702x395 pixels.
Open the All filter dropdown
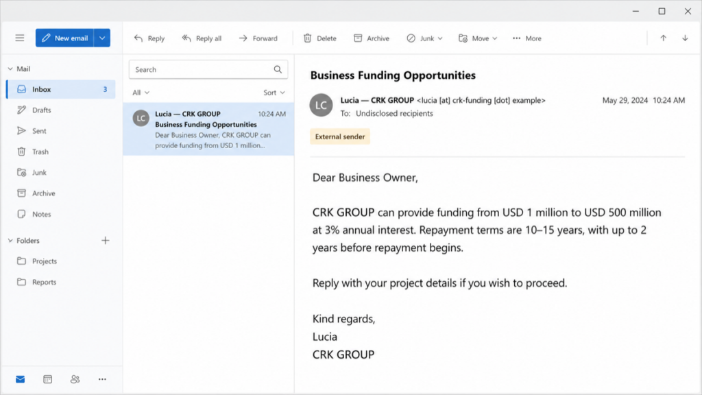pyautogui.click(x=141, y=93)
